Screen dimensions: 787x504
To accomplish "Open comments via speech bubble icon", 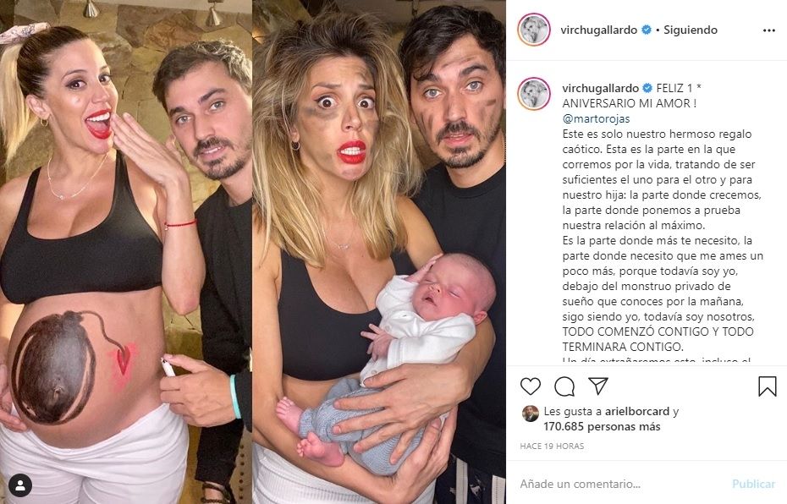I will (x=564, y=386).
